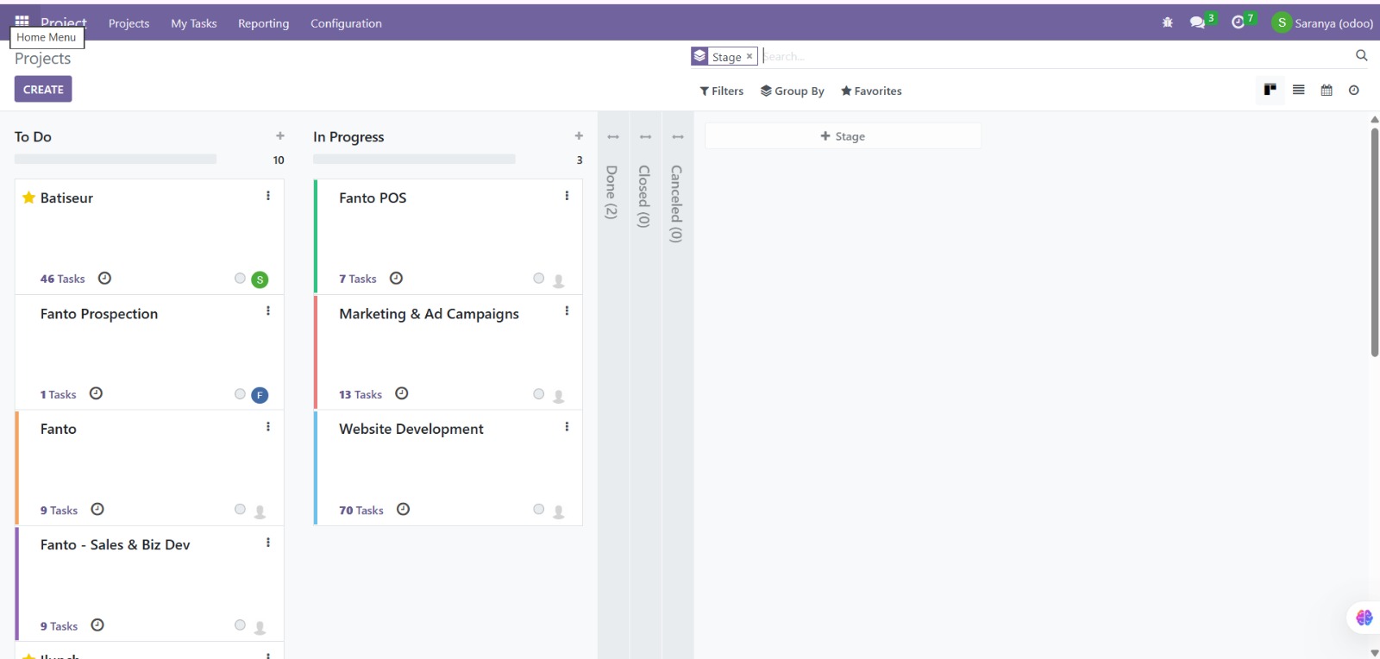The width and height of the screenshot is (1380, 659).
Task: Open the 70 Tasks link on Website Development
Action: [x=361, y=510]
